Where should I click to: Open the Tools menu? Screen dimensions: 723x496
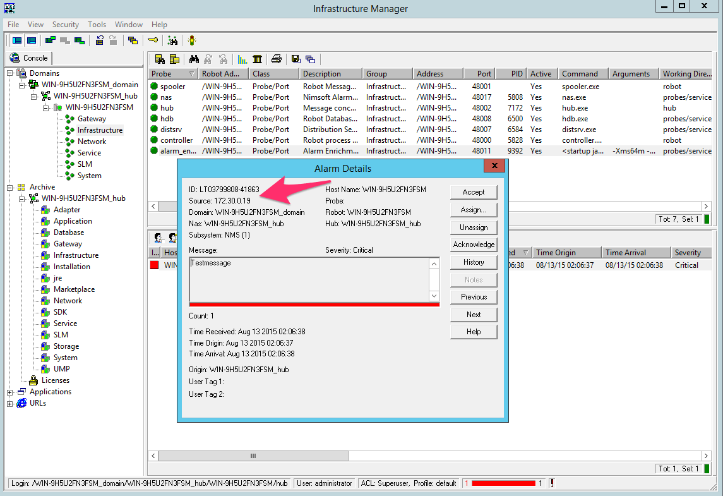coord(97,25)
